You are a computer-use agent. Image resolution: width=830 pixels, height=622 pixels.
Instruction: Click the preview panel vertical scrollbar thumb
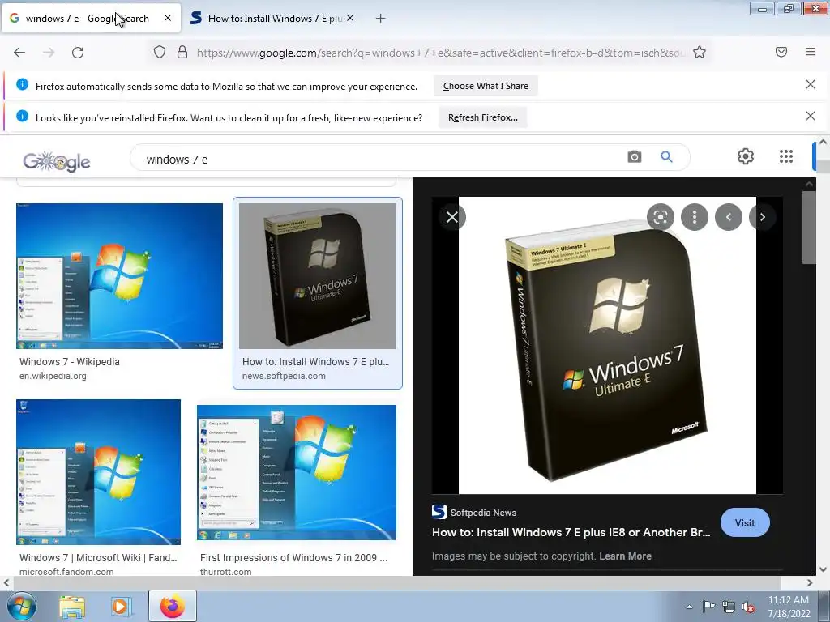click(809, 228)
